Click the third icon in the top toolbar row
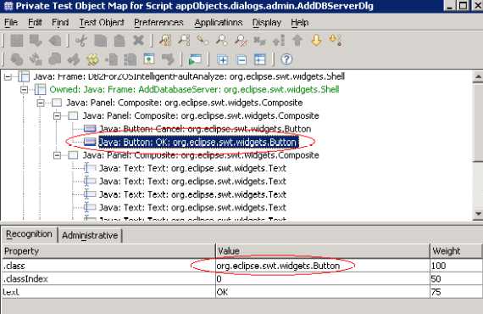The width and height of the screenshot is (483, 314). click(55, 41)
